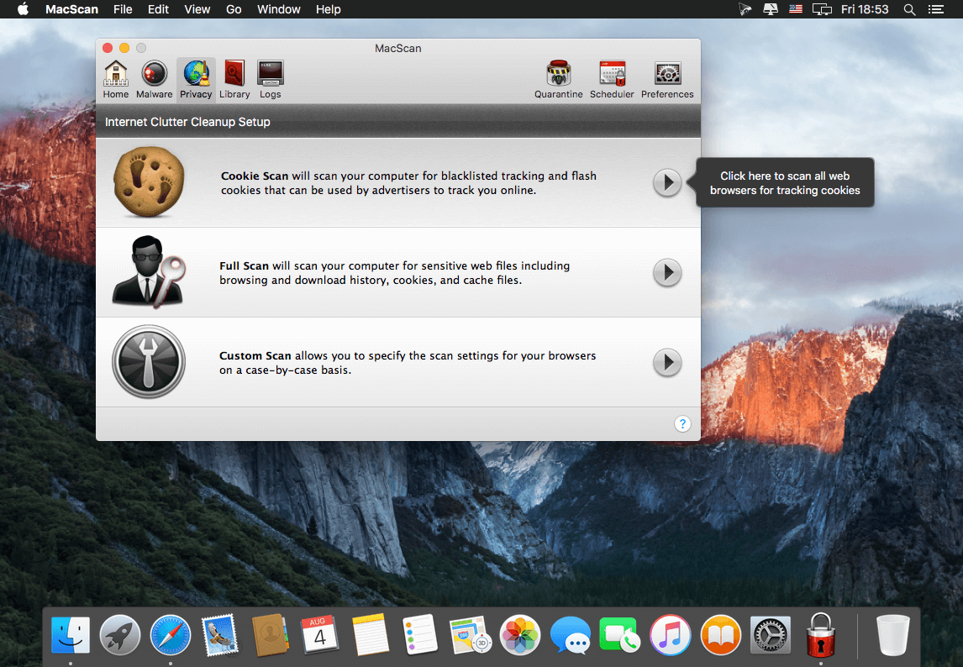Screen dimensions: 963x667
Task: Select the Privacy toolbar icon
Action: click(x=196, y=80)
